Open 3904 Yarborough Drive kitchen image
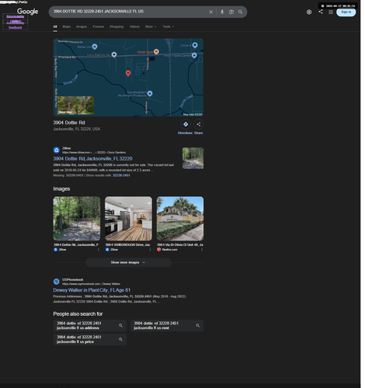 128,218
